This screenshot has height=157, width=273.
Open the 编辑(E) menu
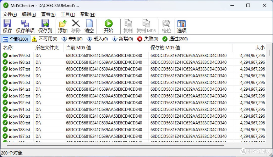[x=29, y=14]
